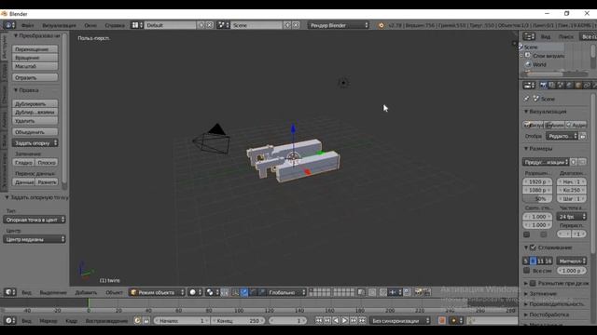Screen dimensions: 597x335
Task: Open Добавить menu in 3D view header
Action: (x=86, y=292)
